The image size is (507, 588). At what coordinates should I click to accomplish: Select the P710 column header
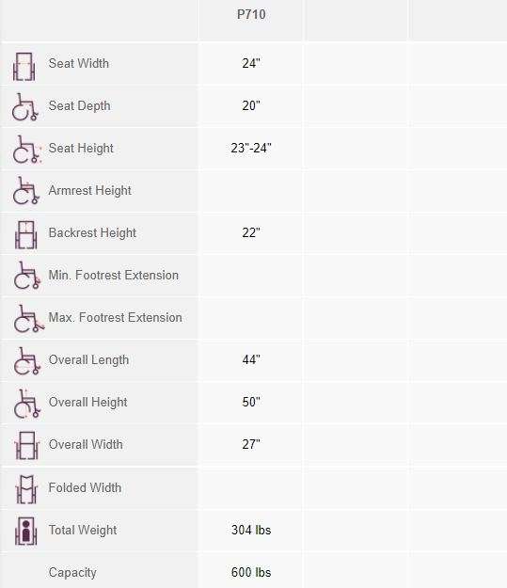251,14
